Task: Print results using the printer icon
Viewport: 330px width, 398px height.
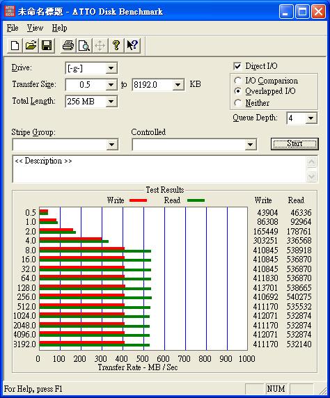Action: click(x=68, y=46)
